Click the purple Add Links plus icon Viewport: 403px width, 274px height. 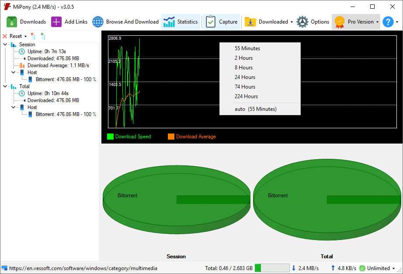56,22
